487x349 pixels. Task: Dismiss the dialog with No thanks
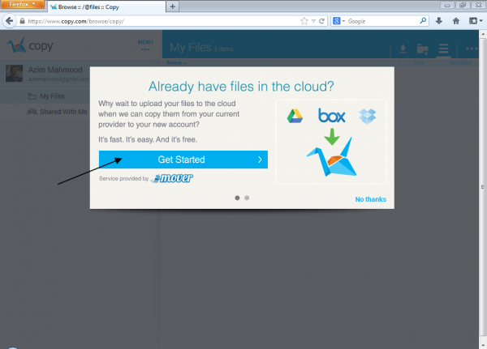click(x=371, y=199)
